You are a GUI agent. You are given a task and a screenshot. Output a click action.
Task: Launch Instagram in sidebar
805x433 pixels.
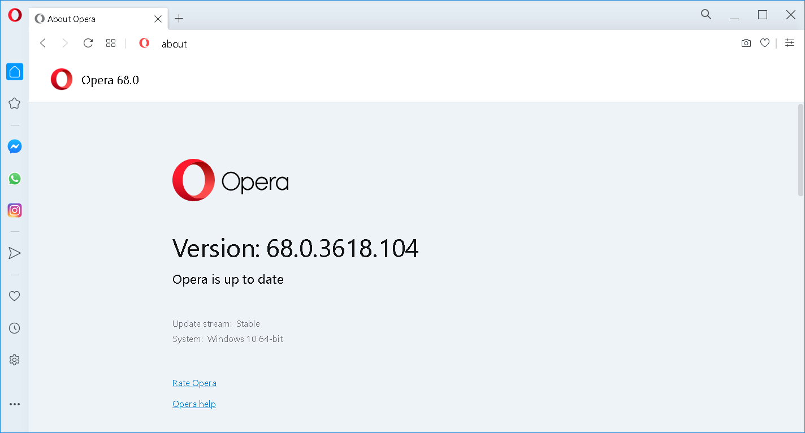pyautogui.click(x=15, y=210)
